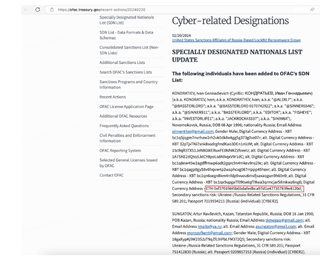
Task: Open Additional OFAC Resources
Action: point(123,116)
